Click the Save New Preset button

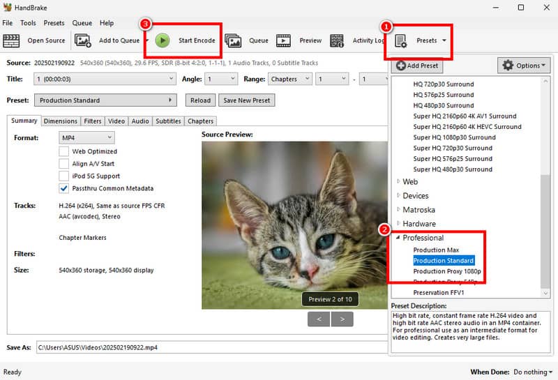pos(246,100)
